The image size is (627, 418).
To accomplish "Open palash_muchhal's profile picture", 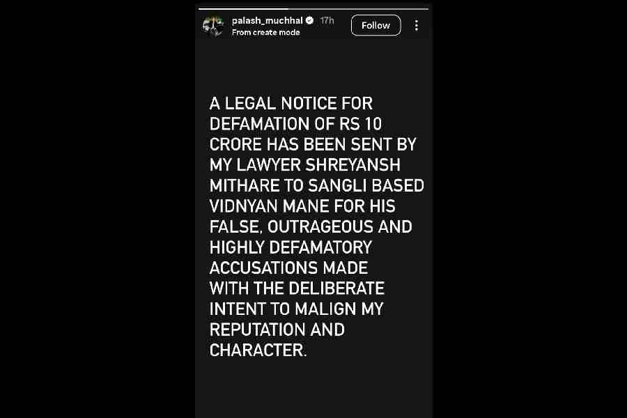I will click(213, 26).
